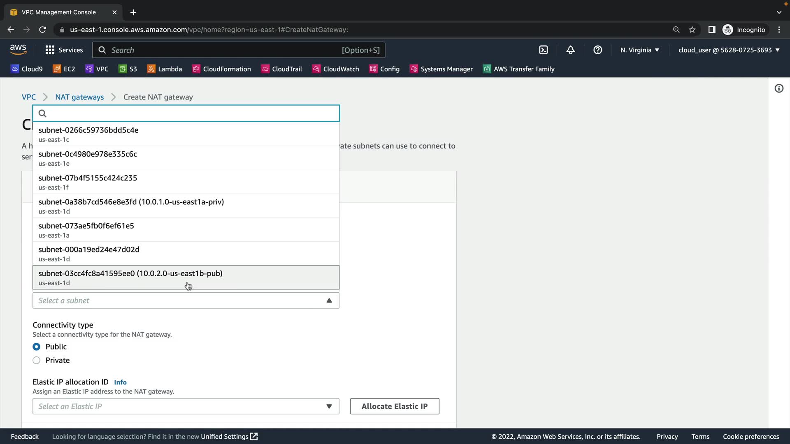Viewport: 790px width, 444px height.
Task: Expand the Select an Elastic IP dropdown
Action: pyautogui.click(x=186, y=407)
